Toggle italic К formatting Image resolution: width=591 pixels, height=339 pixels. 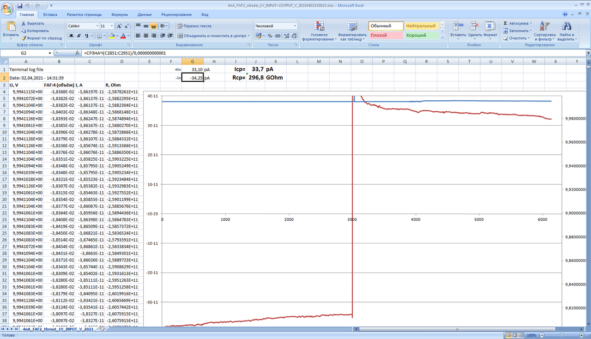tap(79, 36)
